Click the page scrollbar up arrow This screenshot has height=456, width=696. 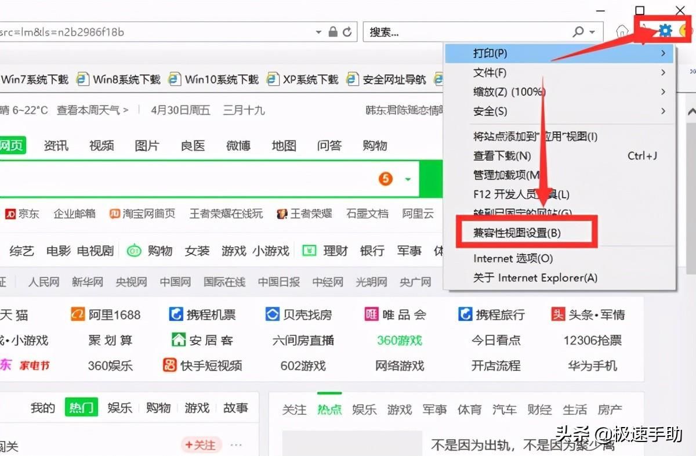click(x=690, y=111)
